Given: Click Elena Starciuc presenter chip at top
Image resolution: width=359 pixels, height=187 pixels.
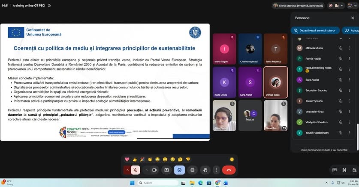Looking at the screenshot, I should [x=299, y=6].
